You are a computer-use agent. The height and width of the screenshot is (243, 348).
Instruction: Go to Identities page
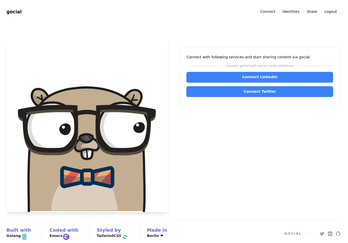pos(291,12)
